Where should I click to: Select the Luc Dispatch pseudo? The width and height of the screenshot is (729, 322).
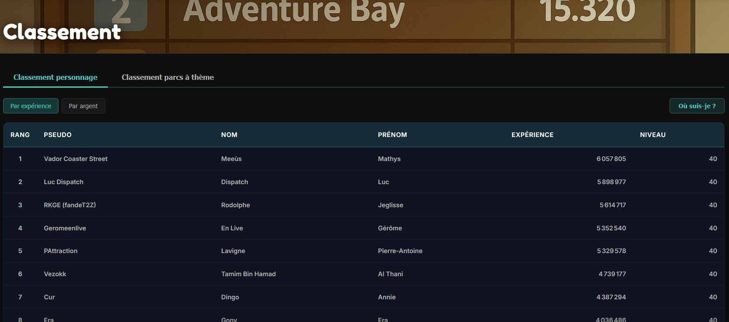click(64, 182)
